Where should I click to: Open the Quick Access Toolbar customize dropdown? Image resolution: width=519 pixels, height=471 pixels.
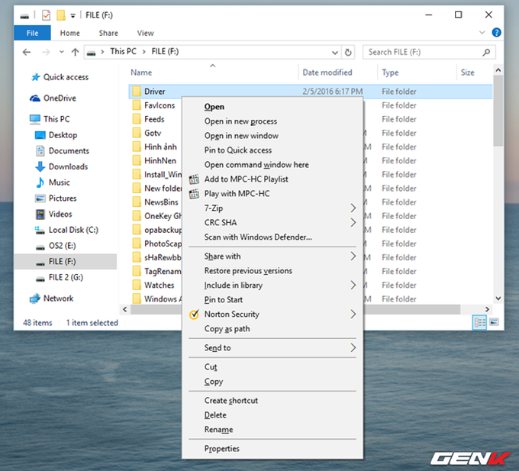click(x=73, y=15)
